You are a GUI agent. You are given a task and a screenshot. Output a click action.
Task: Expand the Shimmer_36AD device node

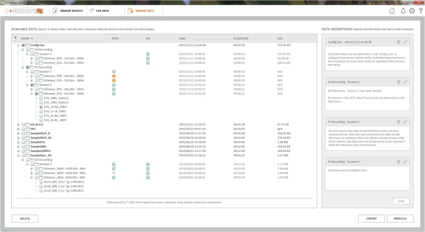click(32, 169)
